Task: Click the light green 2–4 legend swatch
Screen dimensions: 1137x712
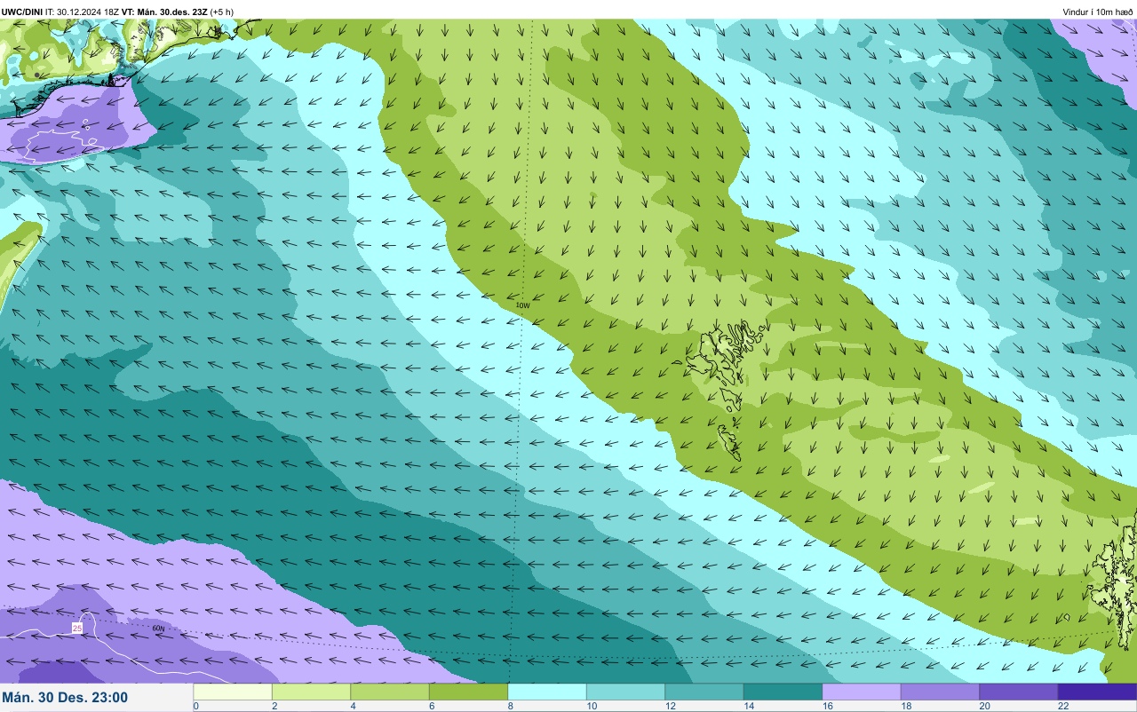Action: pos(311,692)
